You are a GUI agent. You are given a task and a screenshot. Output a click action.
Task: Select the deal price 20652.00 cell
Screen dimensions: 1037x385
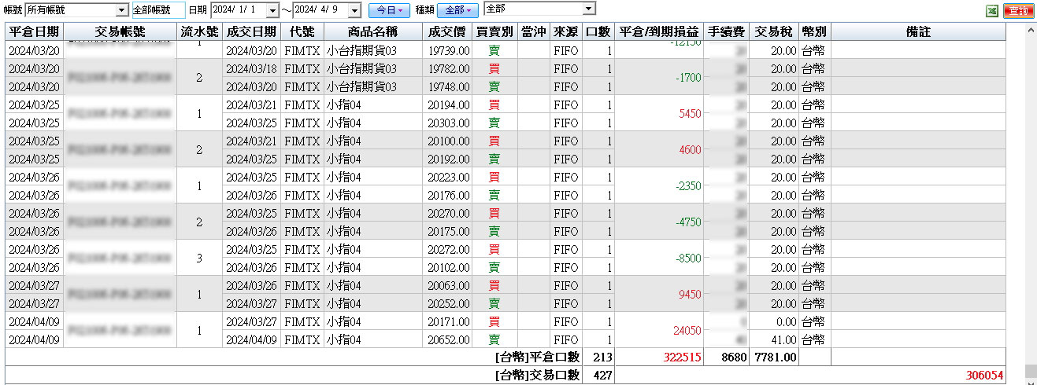click(449, 339)
